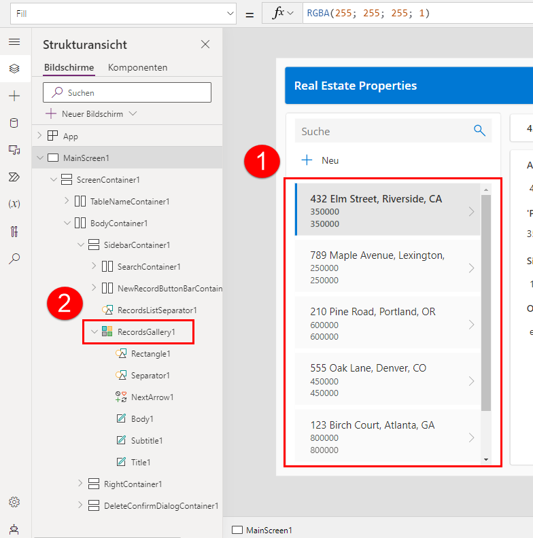The height and width of the screenshot is (538, 533).
Task: Click in the Suchen tree search field
Action: [x=127, y=92]
